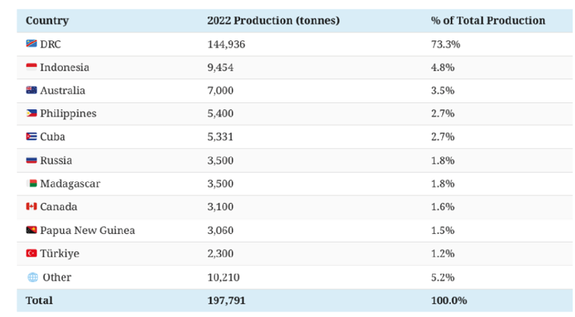This screenshot has height=317, width=575.
Task: Select the Australia flag icon
Action: coord(31,91)
